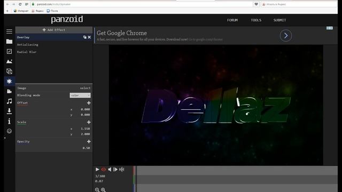Viewport: 342px width, 192px height.
Task: Click select next to Image
Action: [x=85, y=88]
